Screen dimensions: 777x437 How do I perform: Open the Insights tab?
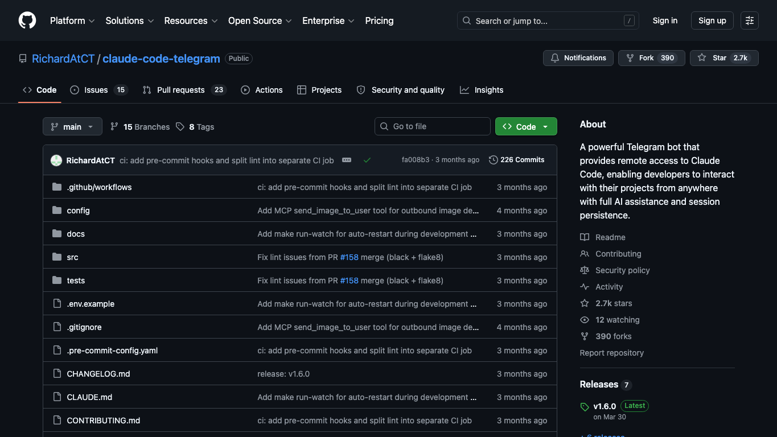pos(482,90)
